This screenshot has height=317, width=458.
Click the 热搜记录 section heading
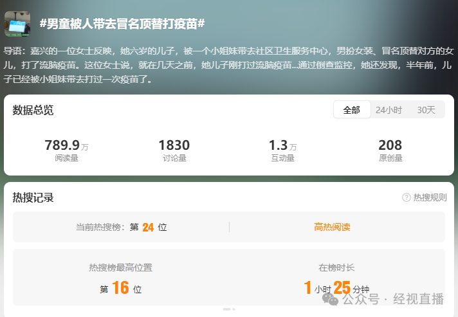pyautogui.click(x=33, y=197)
